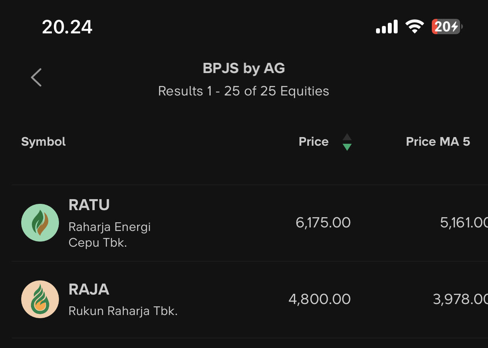
Task: Sort by the Price column header
Action: [314, 142]
